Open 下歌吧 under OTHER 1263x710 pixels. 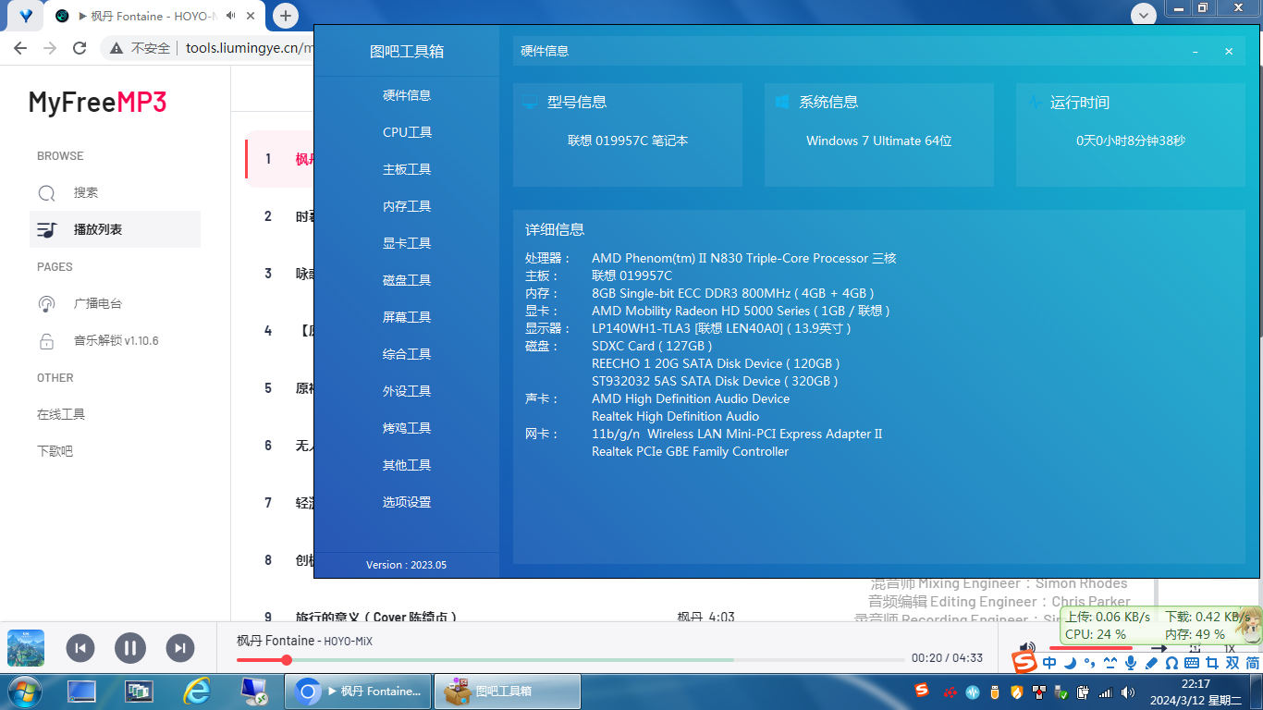click(55, 451)
